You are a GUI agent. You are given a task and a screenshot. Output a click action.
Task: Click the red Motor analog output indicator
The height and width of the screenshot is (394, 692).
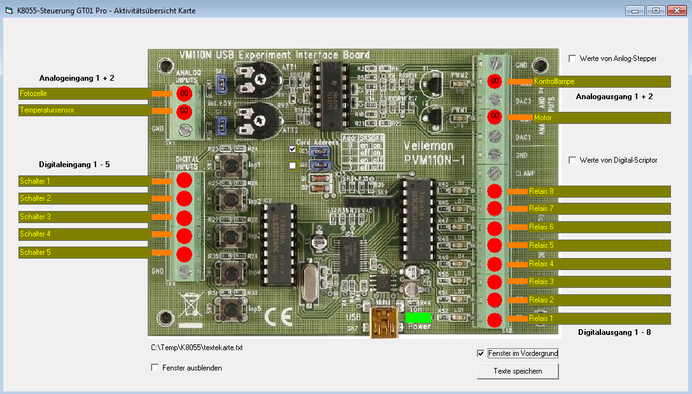(x=495, y=117)
